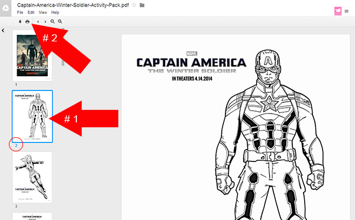Click the thumbnail panel scrollbar handle

click(x=63, y=47)
